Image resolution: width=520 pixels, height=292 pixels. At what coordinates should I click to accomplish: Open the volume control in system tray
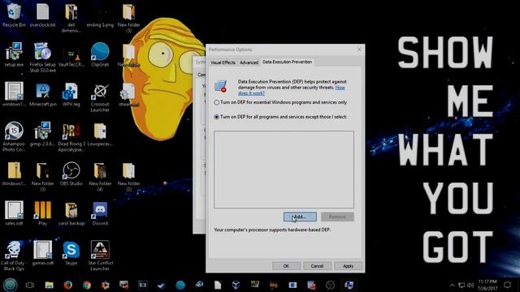tap(470, 285)
